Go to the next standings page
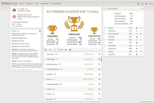Viewport: 154px width, 103px height. tap(65, 50)
